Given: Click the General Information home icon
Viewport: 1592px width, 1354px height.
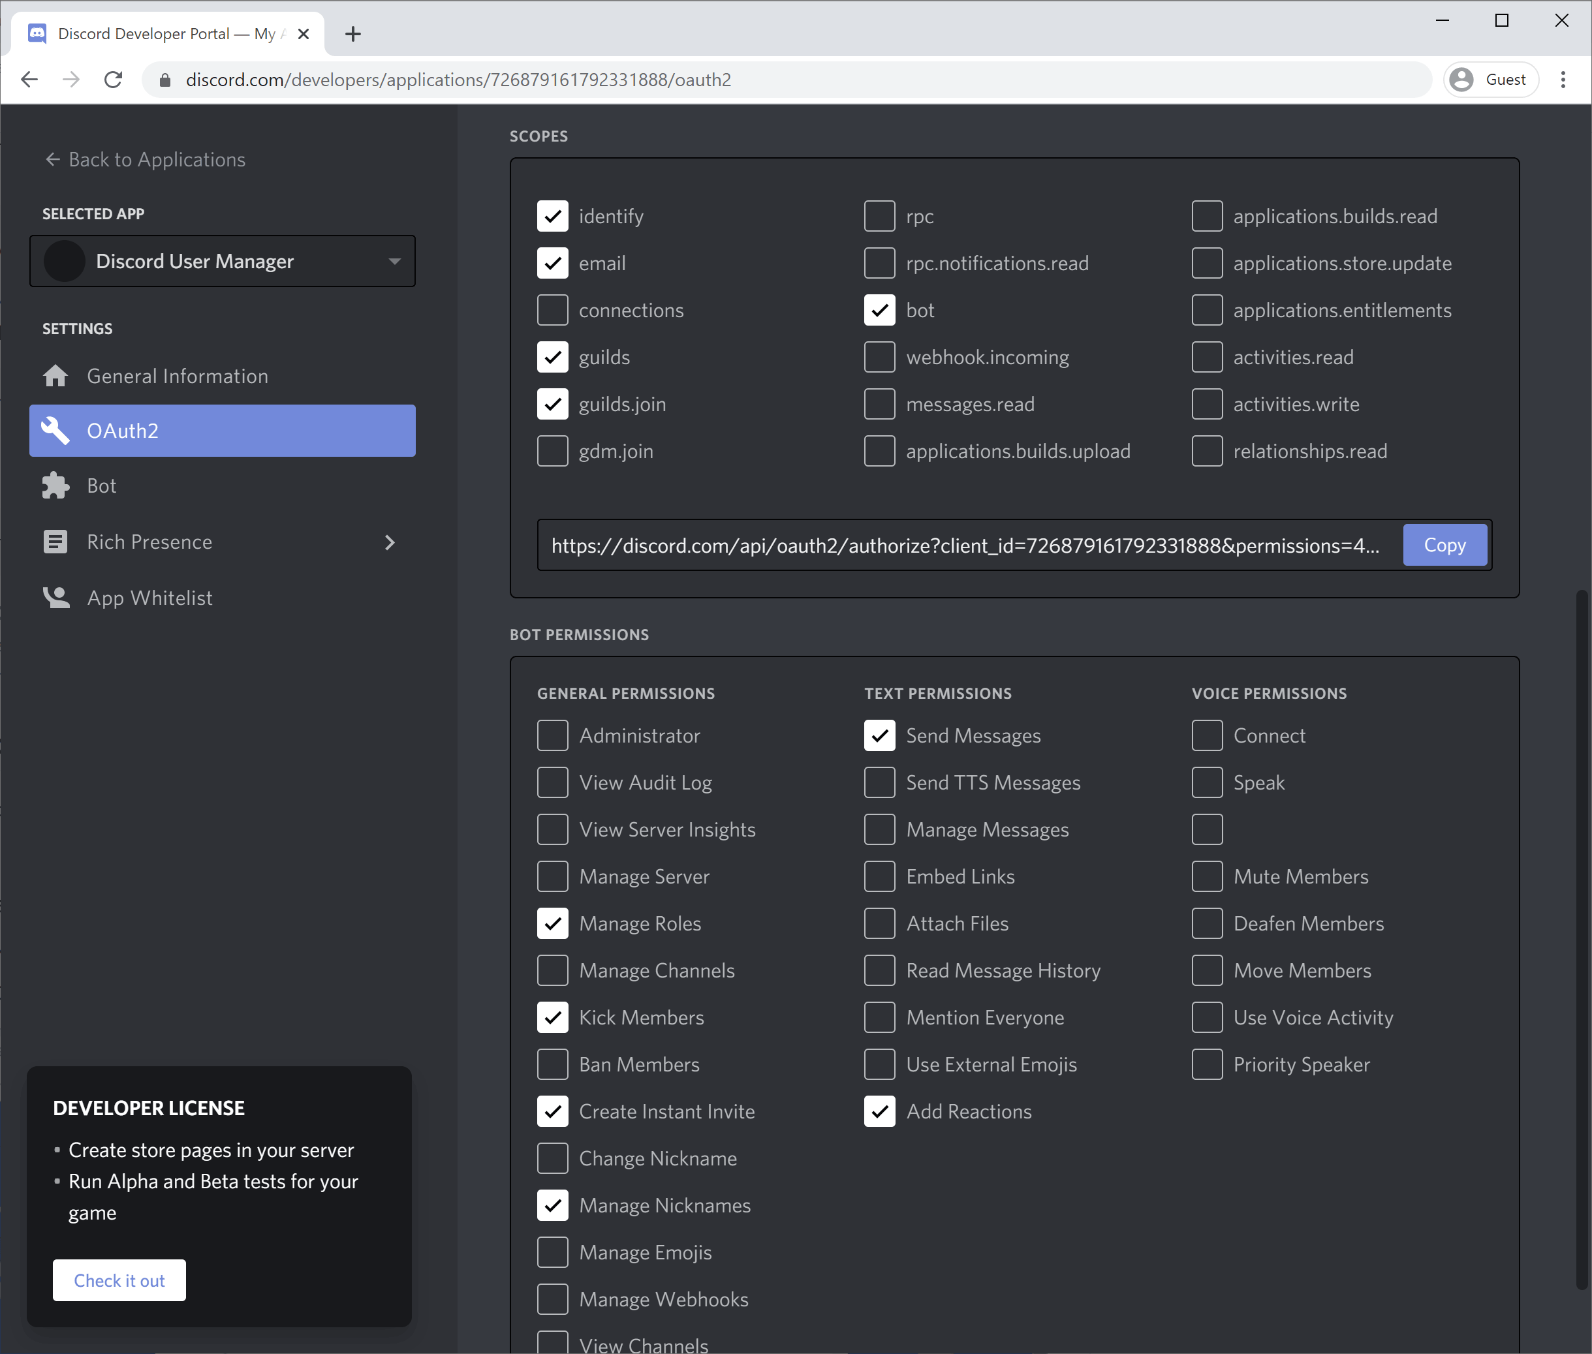Looking at the screenshot, I should 55,376.
